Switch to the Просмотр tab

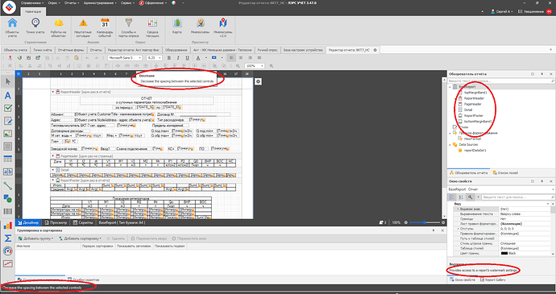click(x=56, y=223)
